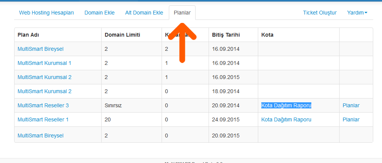Viewport: 382px width, 163px height.
Task: Switch to the Domain Ekle tab
Action: pos(99,13)
